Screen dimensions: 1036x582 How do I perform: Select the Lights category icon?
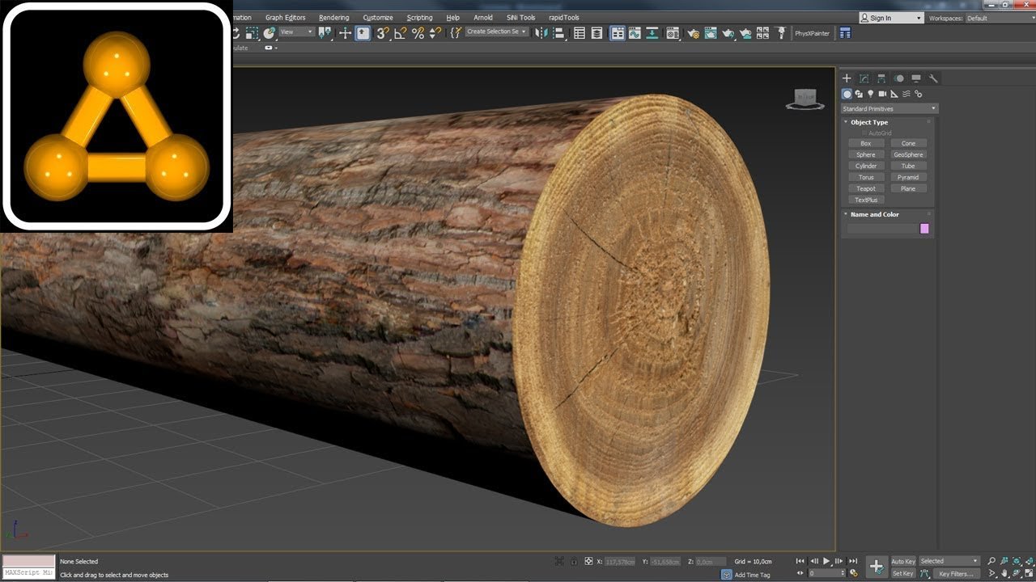coord(871,94)
